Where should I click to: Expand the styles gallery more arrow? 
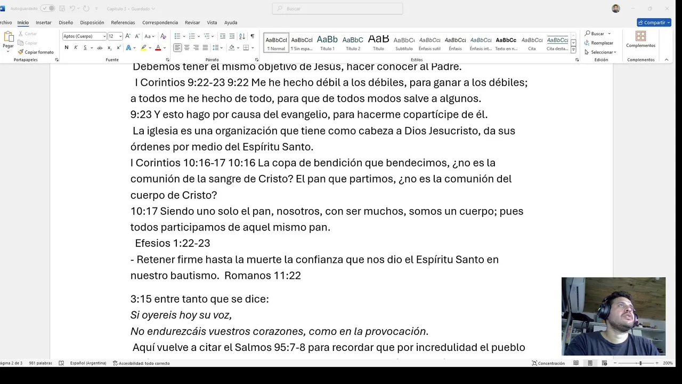[x=573, y=50]
